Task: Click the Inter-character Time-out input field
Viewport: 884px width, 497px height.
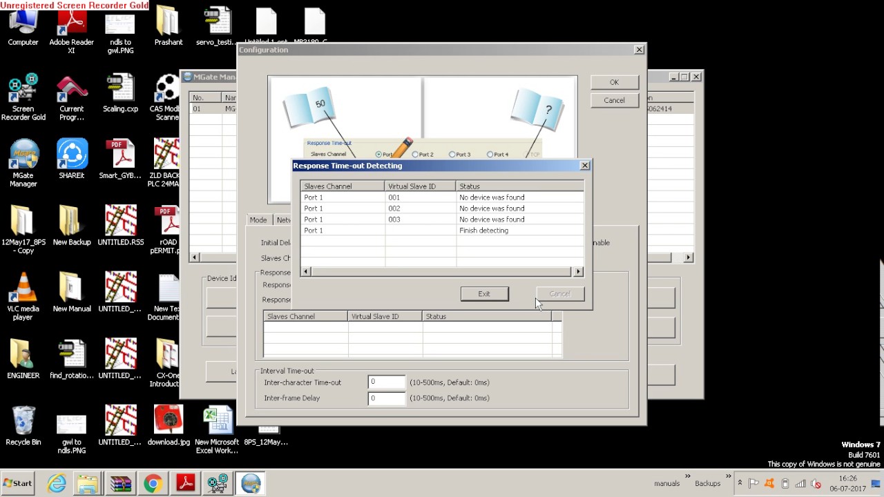Action: click(386, 382)
